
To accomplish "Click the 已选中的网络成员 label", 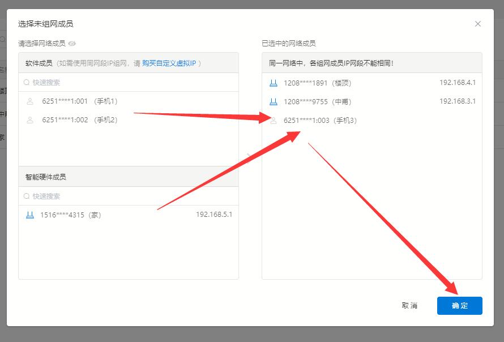I will 289,44.
